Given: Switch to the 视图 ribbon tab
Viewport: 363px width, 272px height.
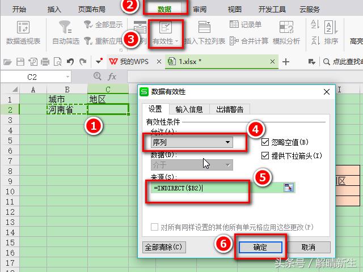Looking at the screenshot, I should pyautogui.click(x=235, y=10).
